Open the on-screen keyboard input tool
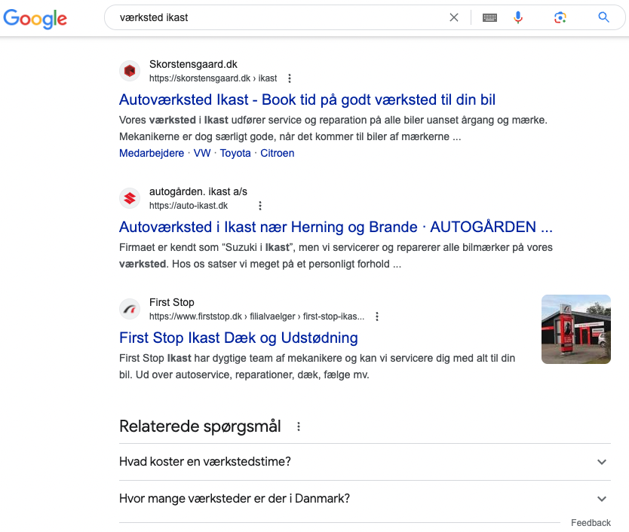The height and width of the screenshot is (532, 629). 489,17
